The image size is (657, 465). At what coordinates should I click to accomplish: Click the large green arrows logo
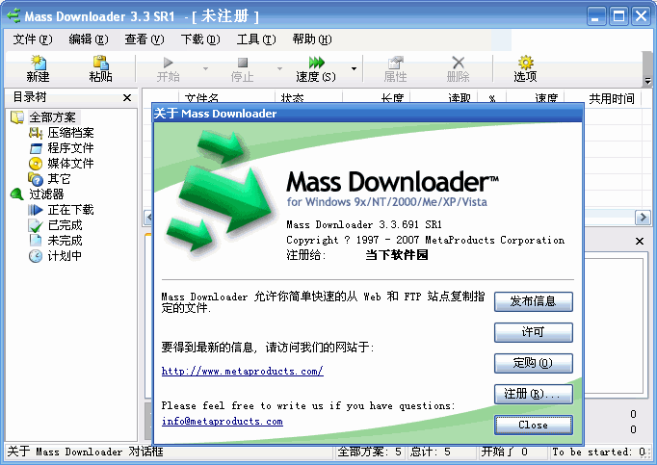[x=219, y=191]
